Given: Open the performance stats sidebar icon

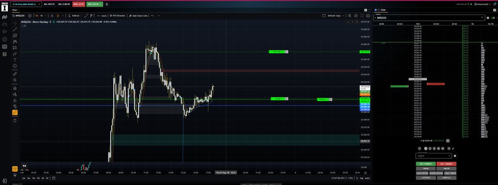Looking at the screenshot, I should (5, 31).
